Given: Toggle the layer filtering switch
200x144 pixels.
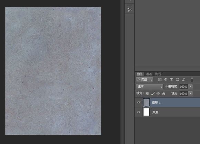Looking at the screenshot, I should tap(192, 79).
